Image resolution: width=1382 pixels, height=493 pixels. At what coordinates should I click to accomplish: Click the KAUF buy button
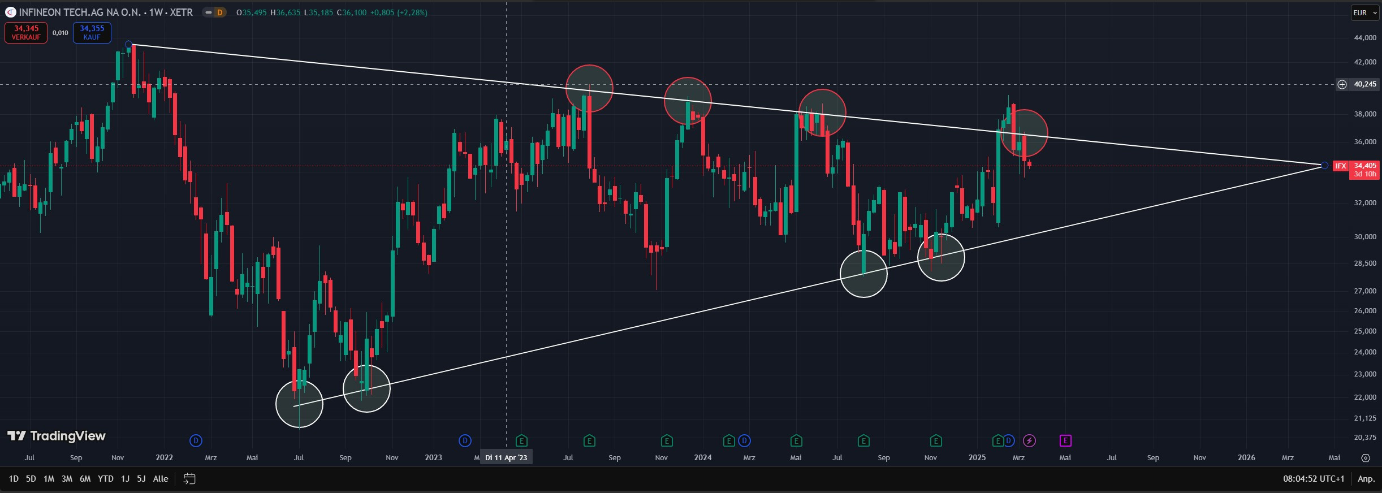(92, 33)
